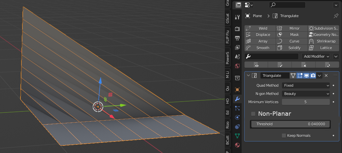The width and height of the screenshot is (342, 153).
Task: Click the red X-axis gizmo arrow
Action: point(112,117)
